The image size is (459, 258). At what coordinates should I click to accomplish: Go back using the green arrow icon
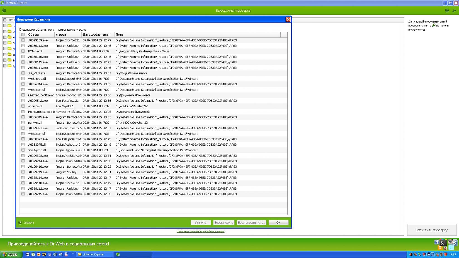tap(4, 10)
